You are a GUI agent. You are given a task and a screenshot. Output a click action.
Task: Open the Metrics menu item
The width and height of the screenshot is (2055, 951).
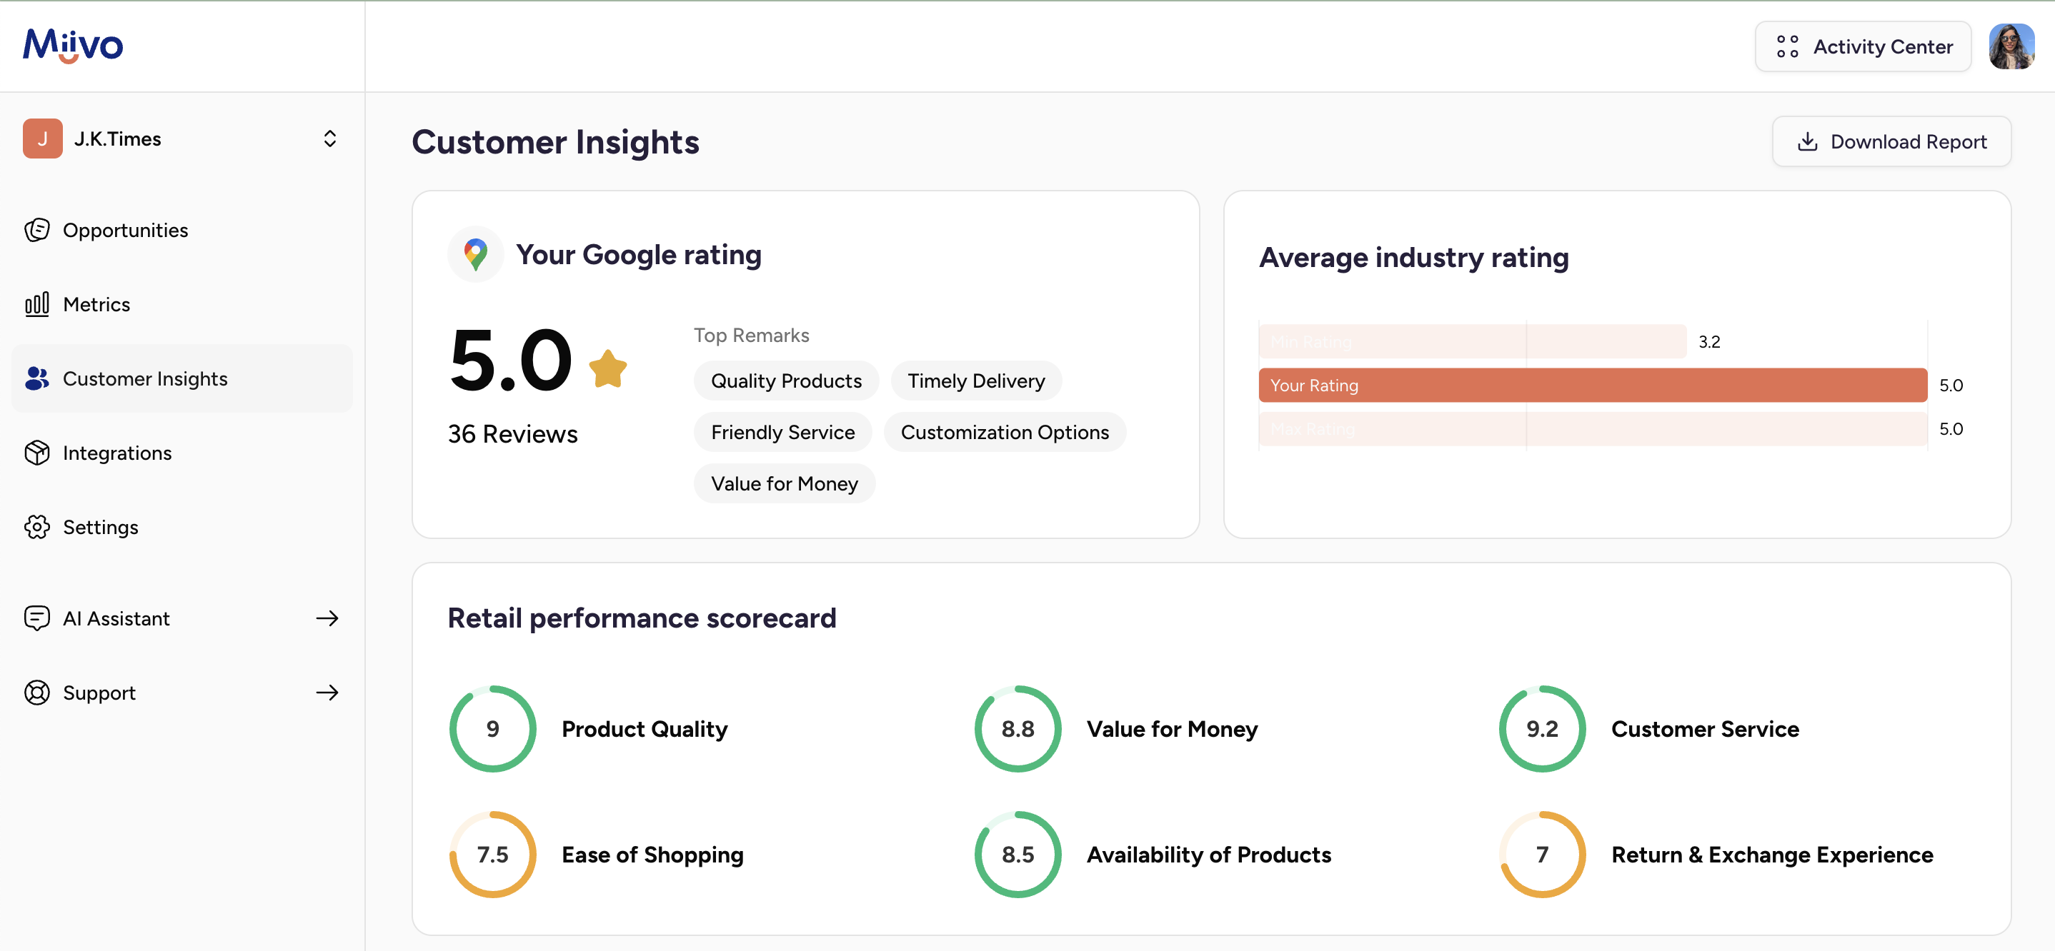(x=96, y=305)
